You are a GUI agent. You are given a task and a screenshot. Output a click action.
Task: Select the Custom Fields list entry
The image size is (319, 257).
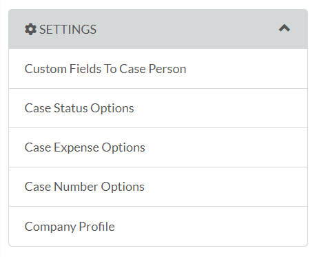pyautogui.click(x=158, y=69)
